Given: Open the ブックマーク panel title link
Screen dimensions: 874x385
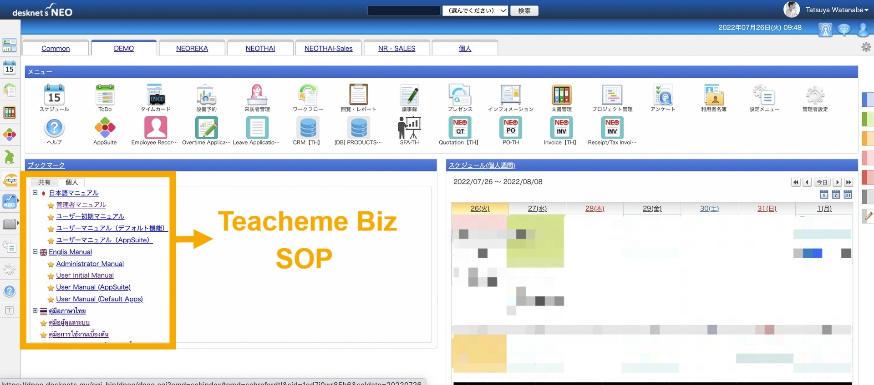Looking at the screenshot, I should [46, 165].
